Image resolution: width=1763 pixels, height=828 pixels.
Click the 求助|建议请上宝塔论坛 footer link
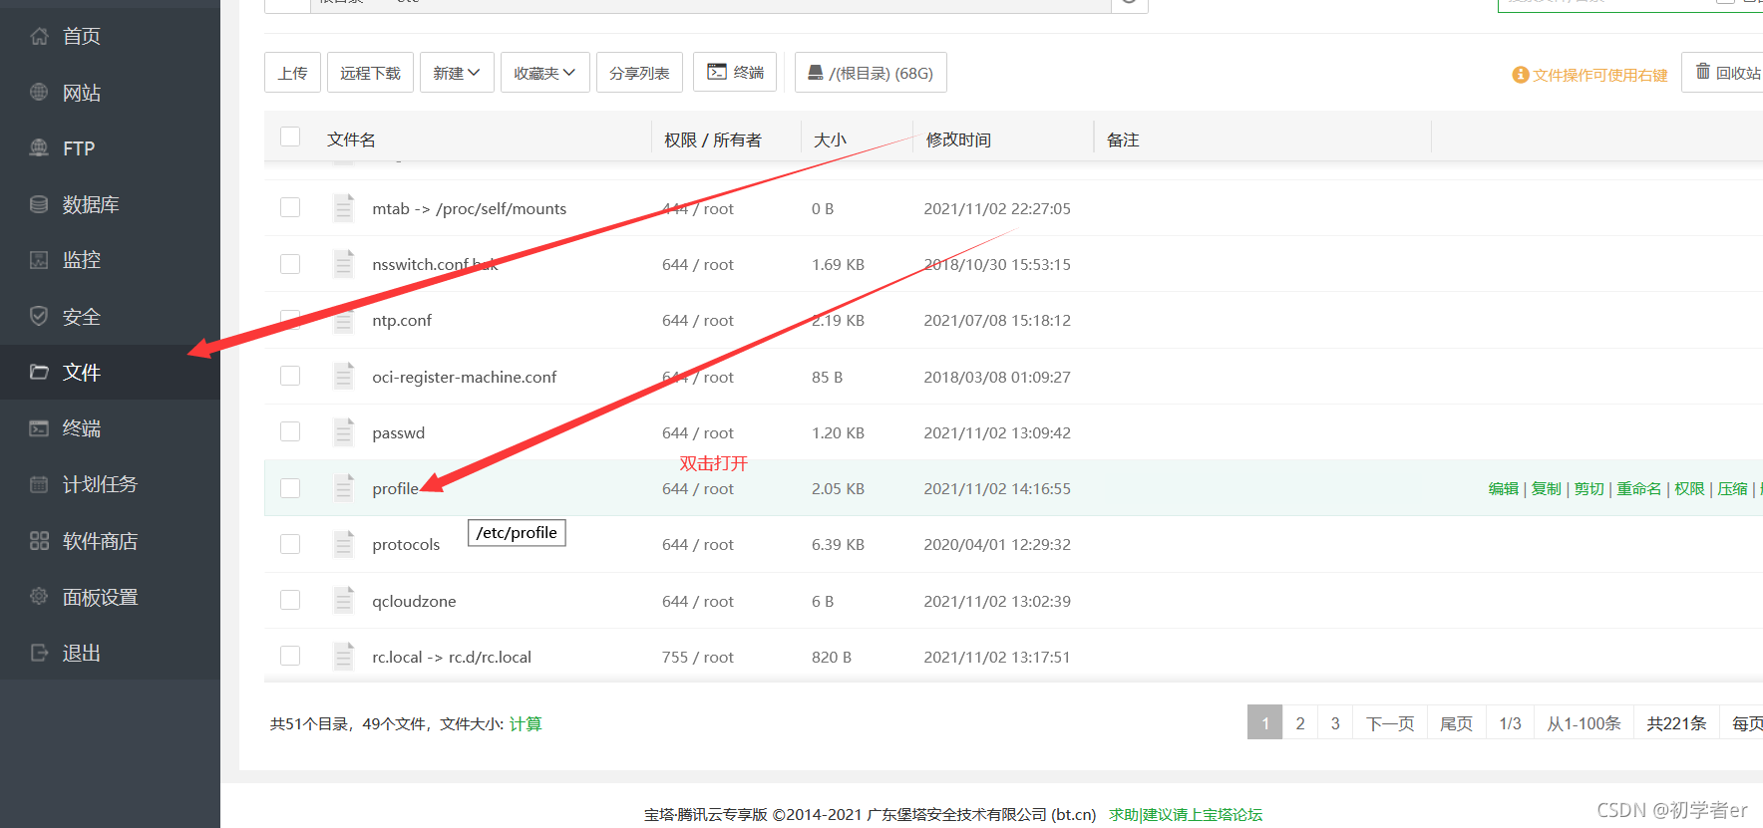[1186, 814]
